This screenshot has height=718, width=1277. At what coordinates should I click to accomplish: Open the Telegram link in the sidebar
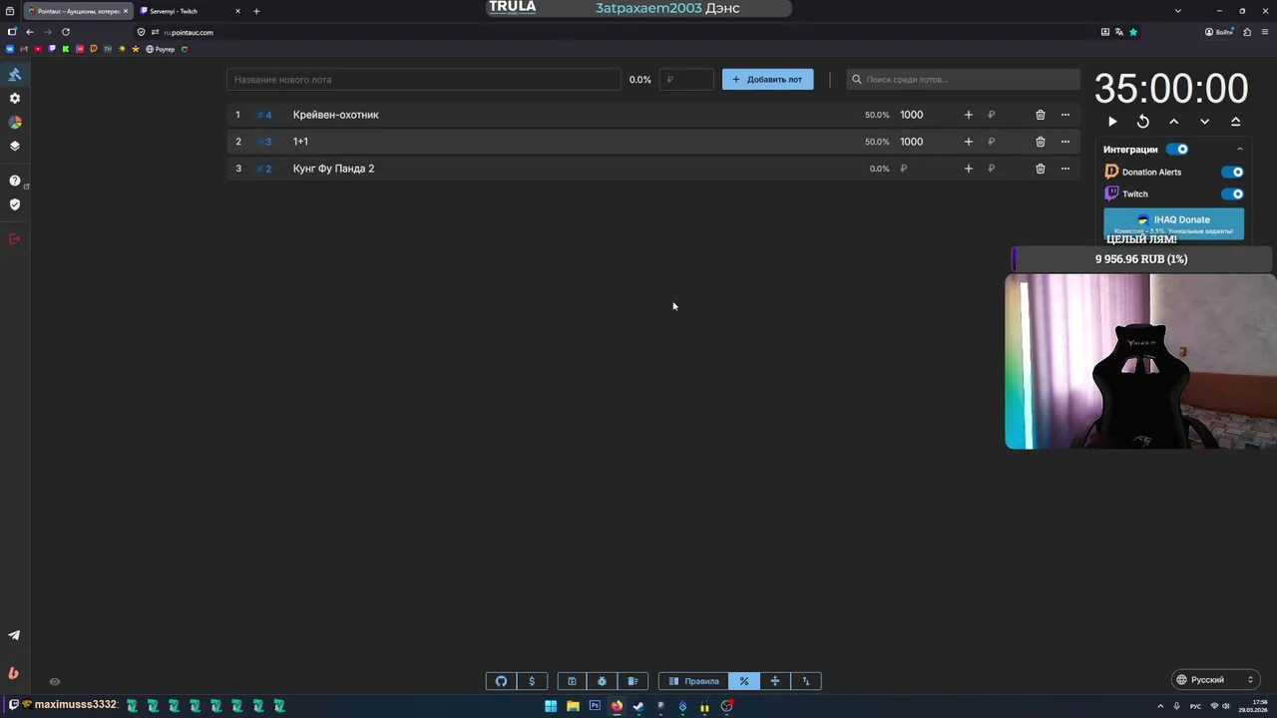(15, 635)
